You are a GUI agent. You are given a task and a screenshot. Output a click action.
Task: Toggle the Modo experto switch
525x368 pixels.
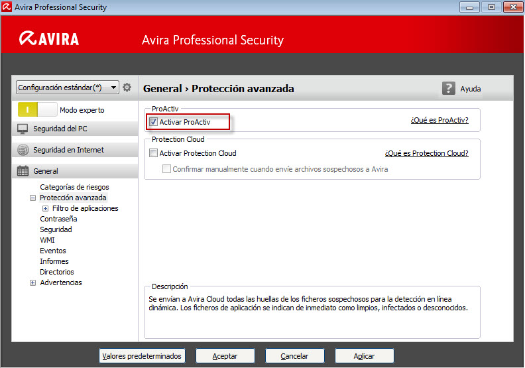point(38,109)
